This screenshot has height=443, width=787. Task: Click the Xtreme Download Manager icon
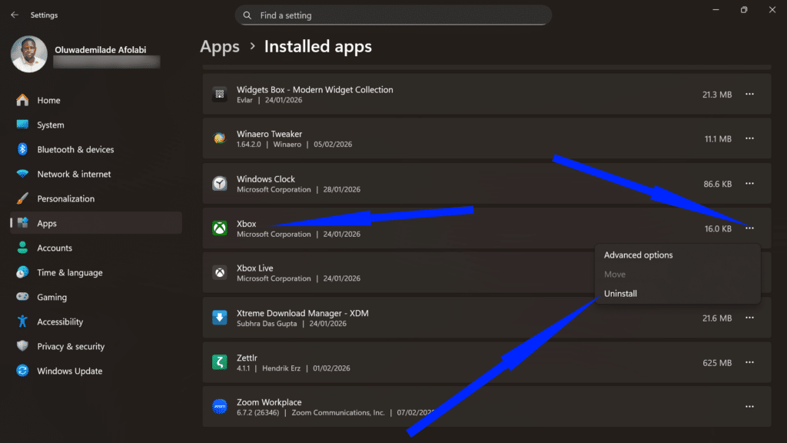219,318
